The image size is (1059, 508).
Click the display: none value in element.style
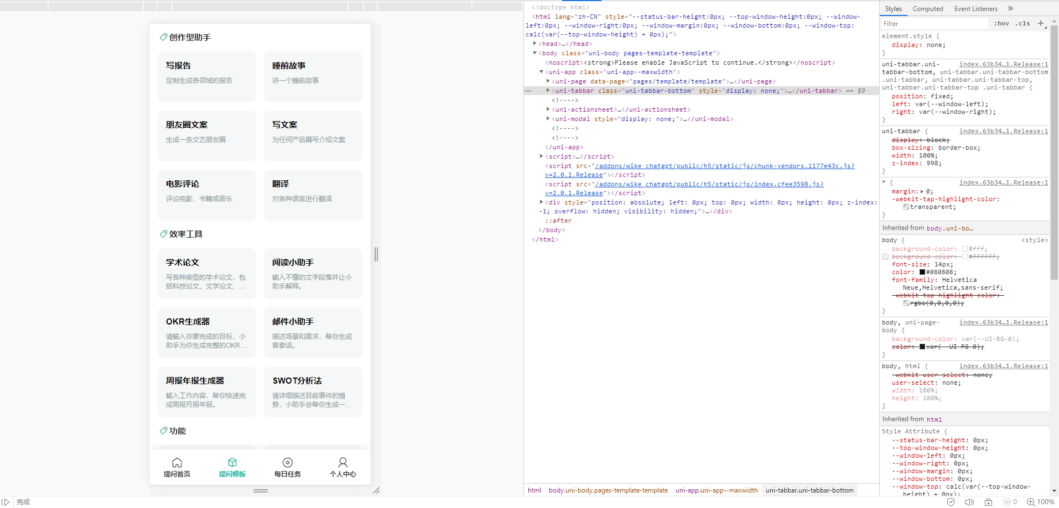(936, 45)
